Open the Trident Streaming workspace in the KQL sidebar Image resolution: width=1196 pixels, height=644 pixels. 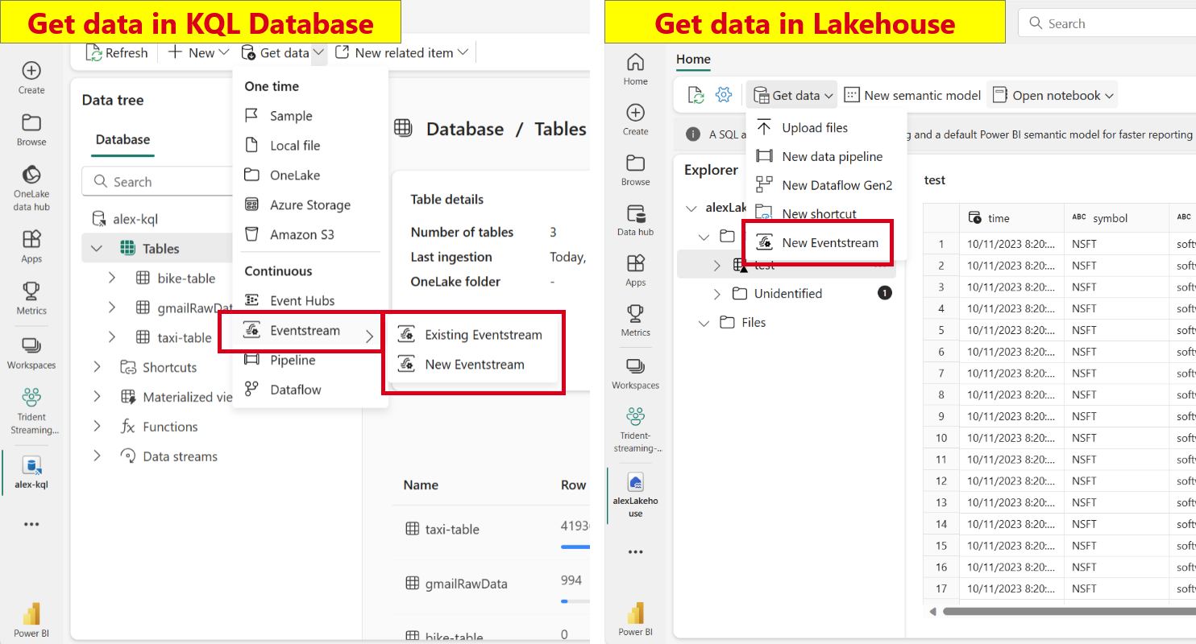31,411
